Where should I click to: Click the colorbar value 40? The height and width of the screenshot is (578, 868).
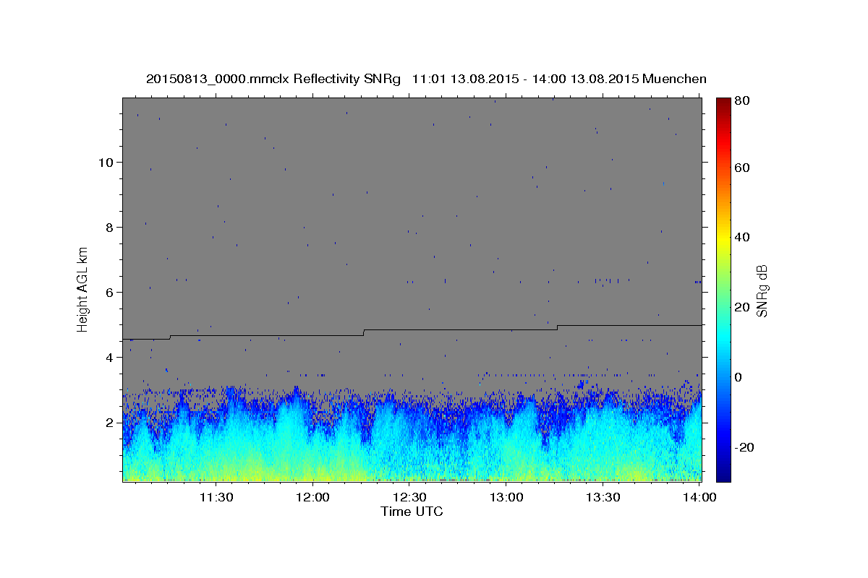click(x=741, y=237)
